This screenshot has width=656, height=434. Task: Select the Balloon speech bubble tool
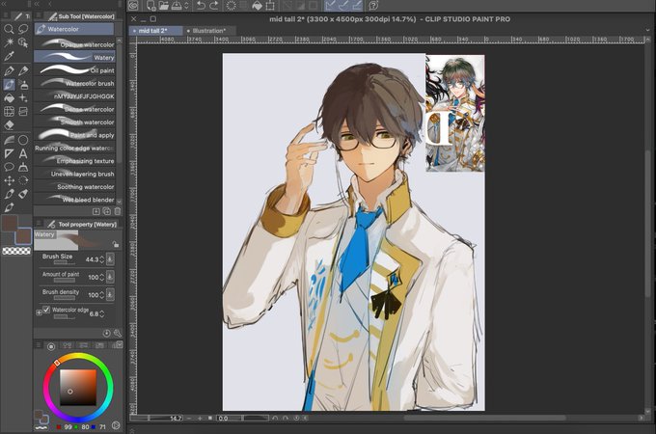(x=9, y=167)
